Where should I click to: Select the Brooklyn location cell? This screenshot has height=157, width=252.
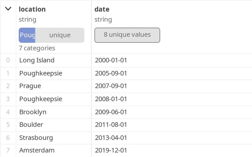pos(33,112)
